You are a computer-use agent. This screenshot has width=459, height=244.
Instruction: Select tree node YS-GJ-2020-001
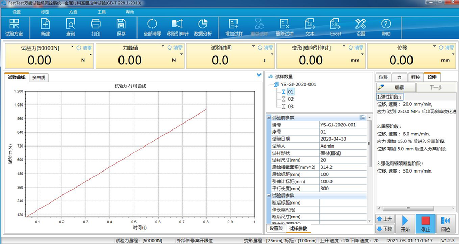(x=298, y=85)
